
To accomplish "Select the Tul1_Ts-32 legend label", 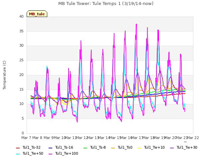I will coord(32,147).
